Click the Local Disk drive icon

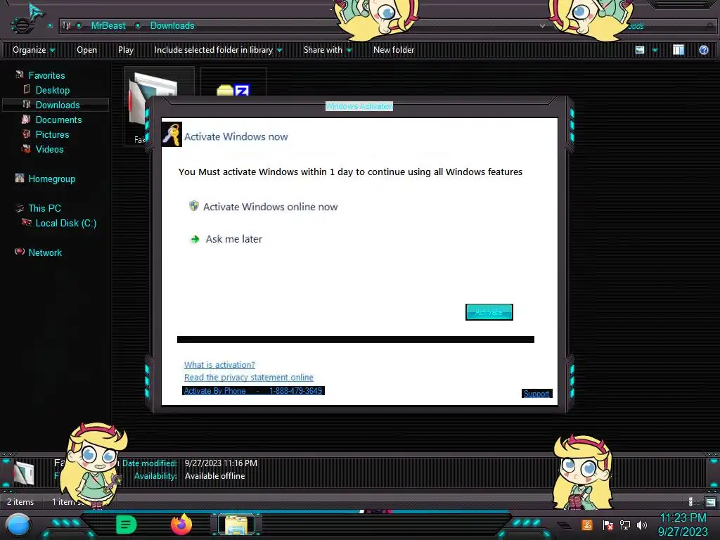coord(26,223)
